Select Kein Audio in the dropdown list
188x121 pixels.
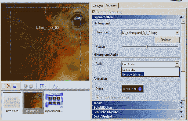tap(129, 70)
